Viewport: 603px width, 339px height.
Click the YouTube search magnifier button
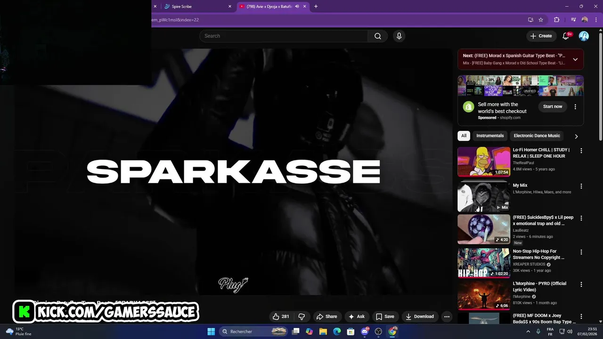tap(377, 36)
